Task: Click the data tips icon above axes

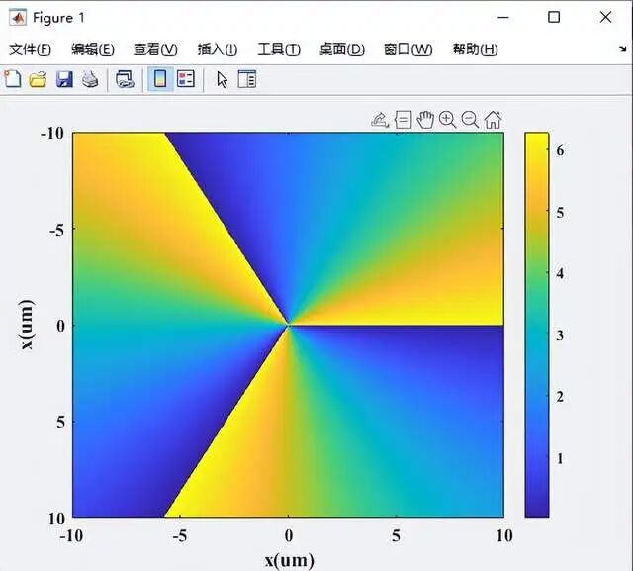Action: (403, 120)
